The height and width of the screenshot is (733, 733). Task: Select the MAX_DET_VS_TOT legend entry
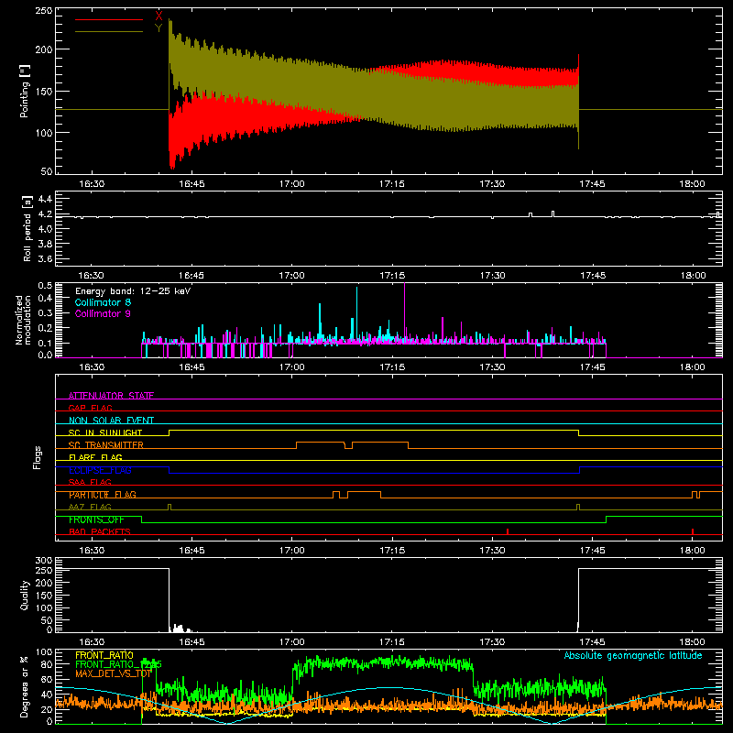click(x=114, y=673)
